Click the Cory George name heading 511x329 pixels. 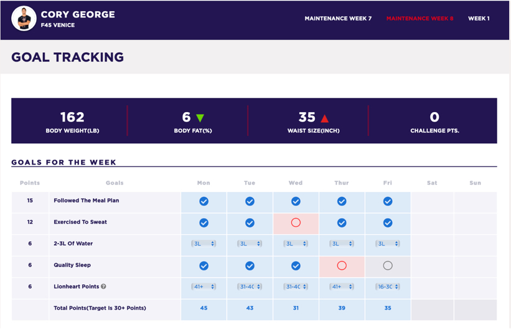[x=78, y=15]
